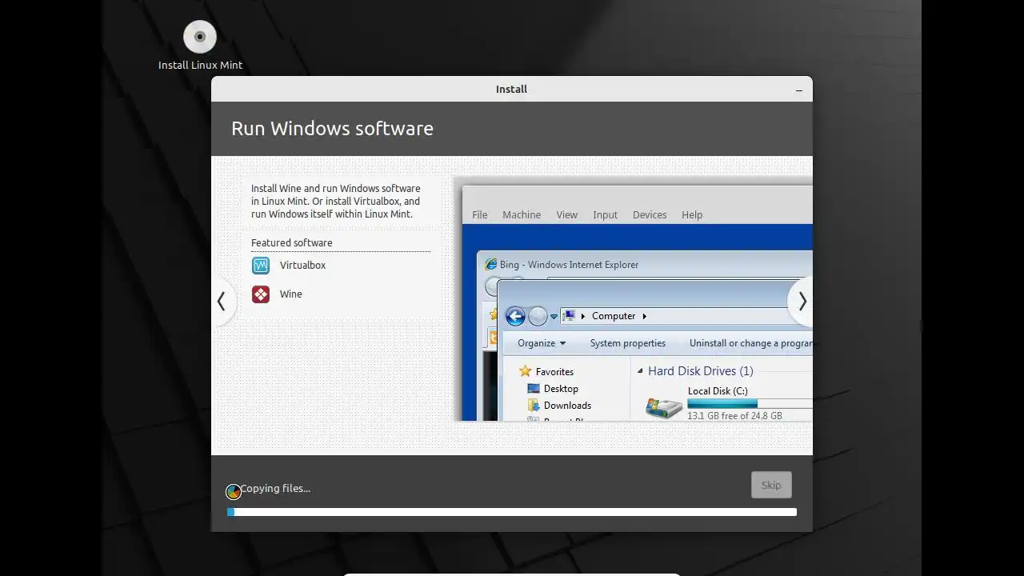Image resolution: width=1024 pixels, height=576 pixels.
Task: Click the Local Disk (C:) usage bar
Action: pos(750,404)
